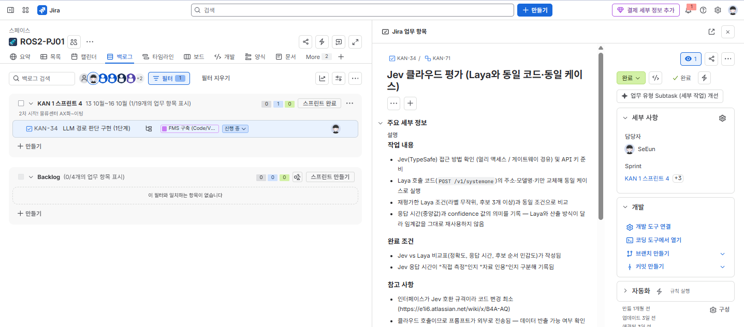
Task: Collapse the 세부 사항 panel
Action: pos(625,118)
